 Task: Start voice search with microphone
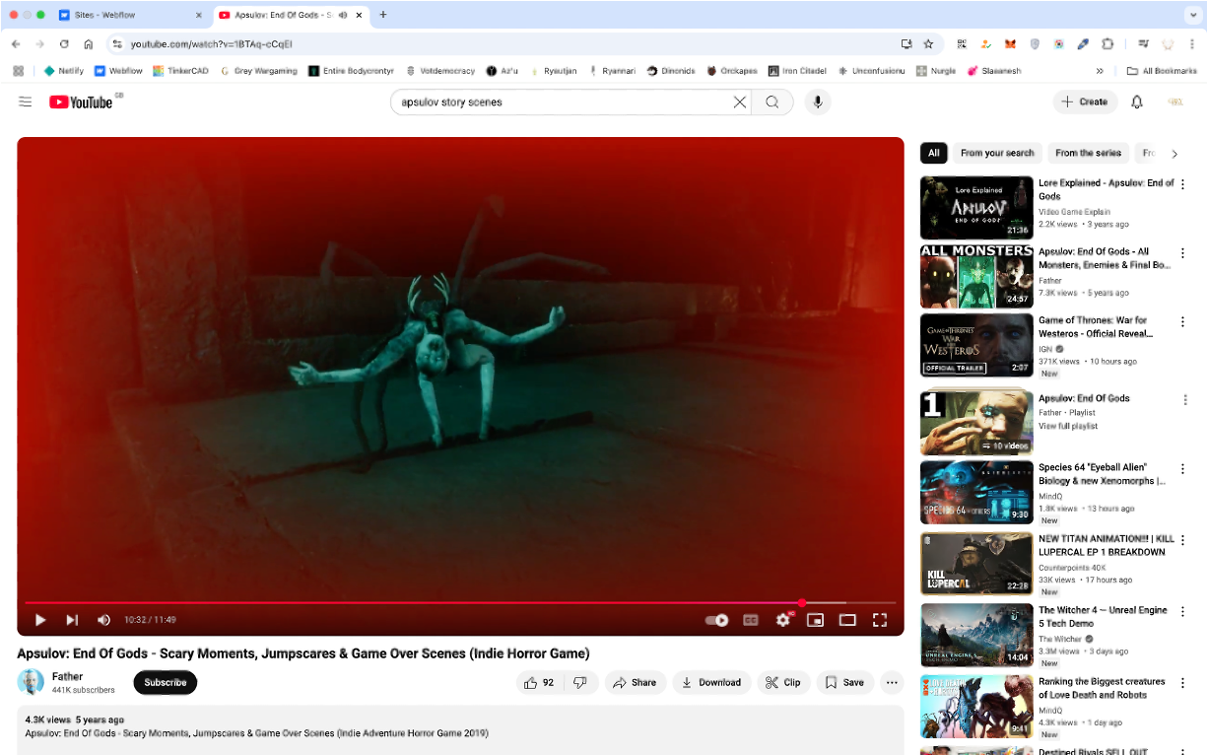pos(817,102)
